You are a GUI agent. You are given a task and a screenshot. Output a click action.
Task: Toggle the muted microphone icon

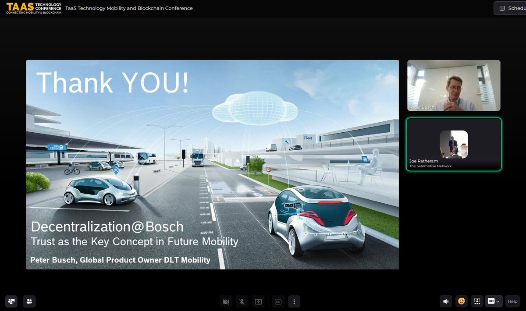[x=242, y=301]
